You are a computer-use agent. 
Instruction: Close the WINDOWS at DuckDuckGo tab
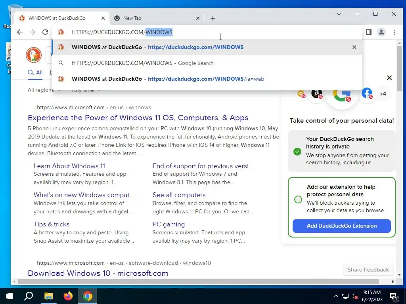(x=103, y=18)
